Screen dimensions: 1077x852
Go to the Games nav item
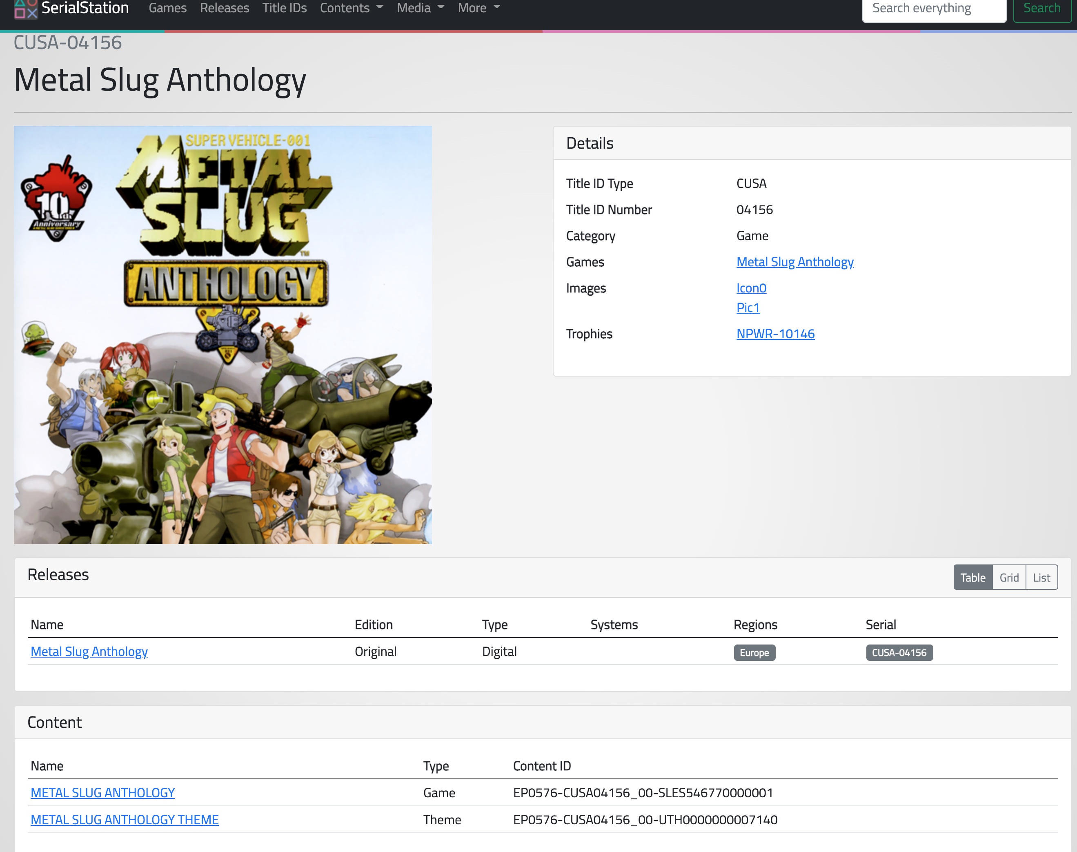tap(167, 8)
